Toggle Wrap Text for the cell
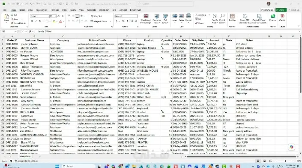This screenshot has height=168, width=302. [x=96, y=16]
